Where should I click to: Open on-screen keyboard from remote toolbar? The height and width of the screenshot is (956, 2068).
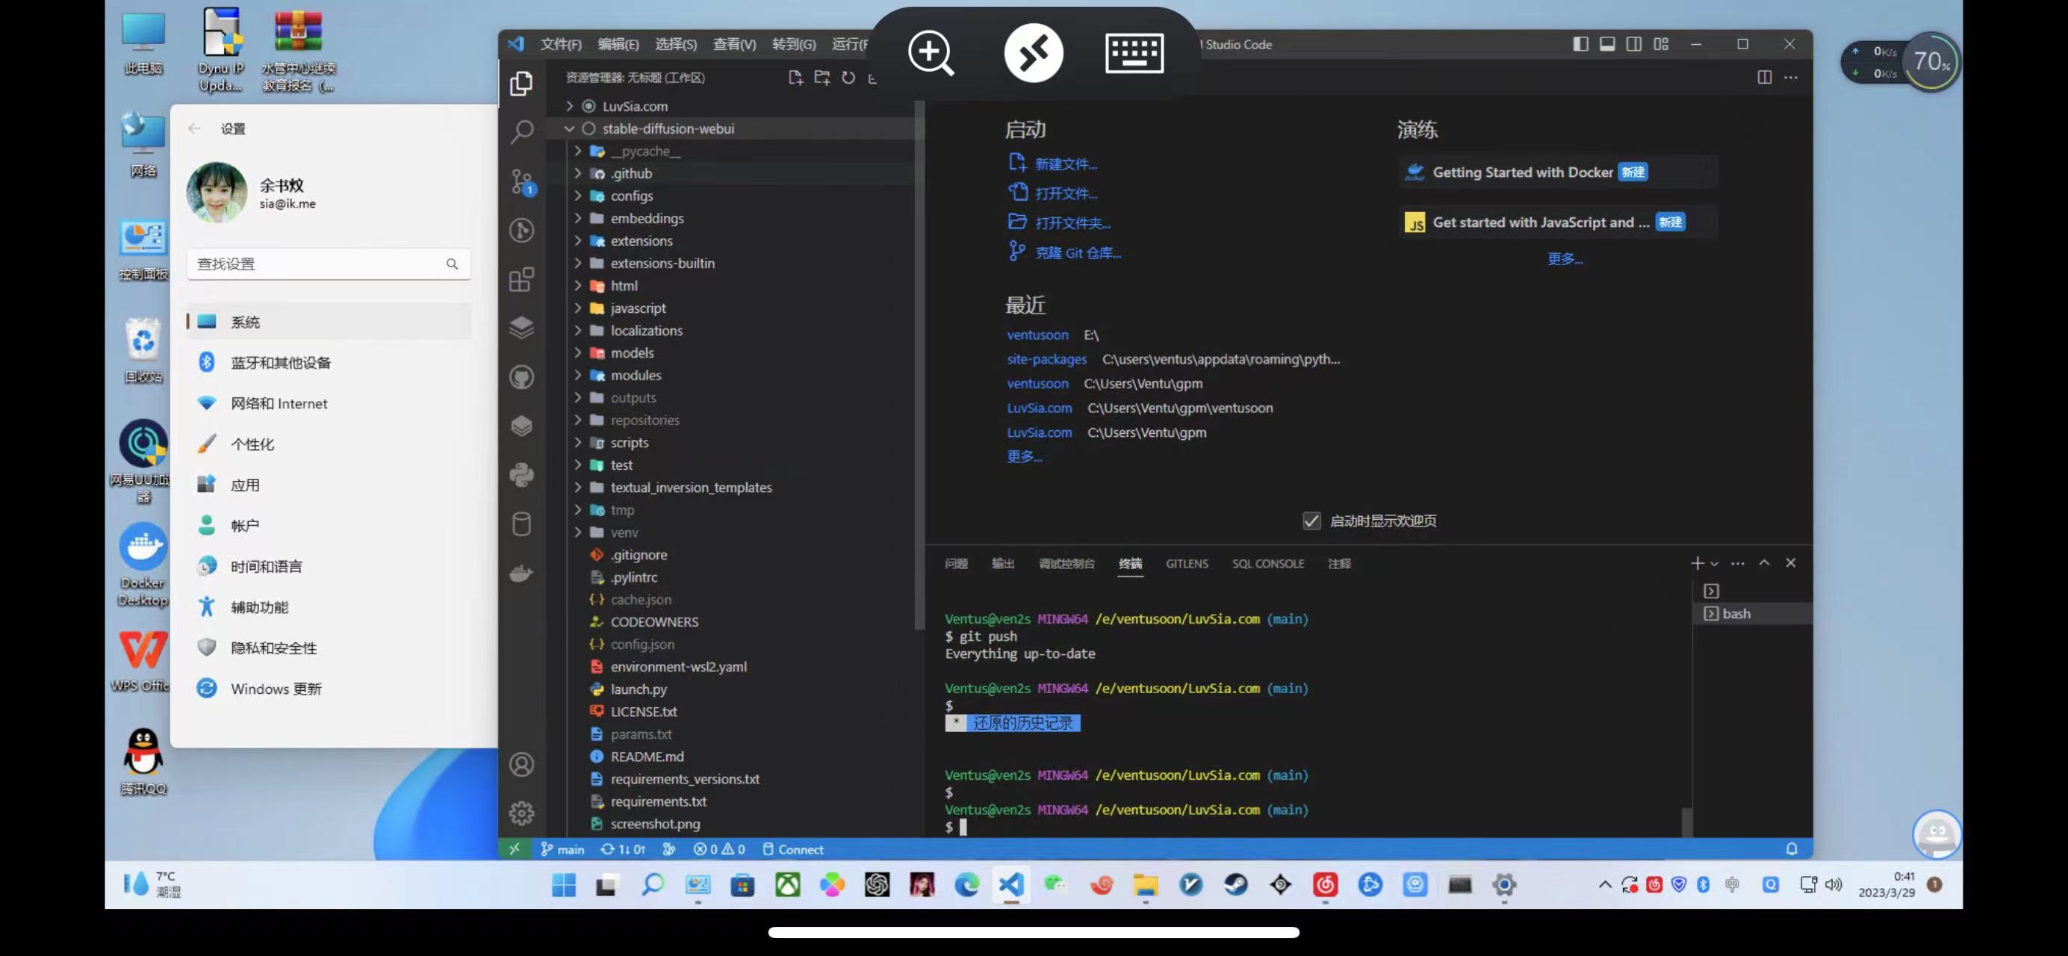click(1134, 53)
